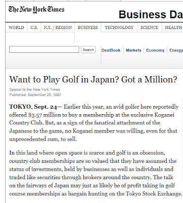Open the Business Day section heading
This screenshot has height=203, width=183.
point(151,15)
